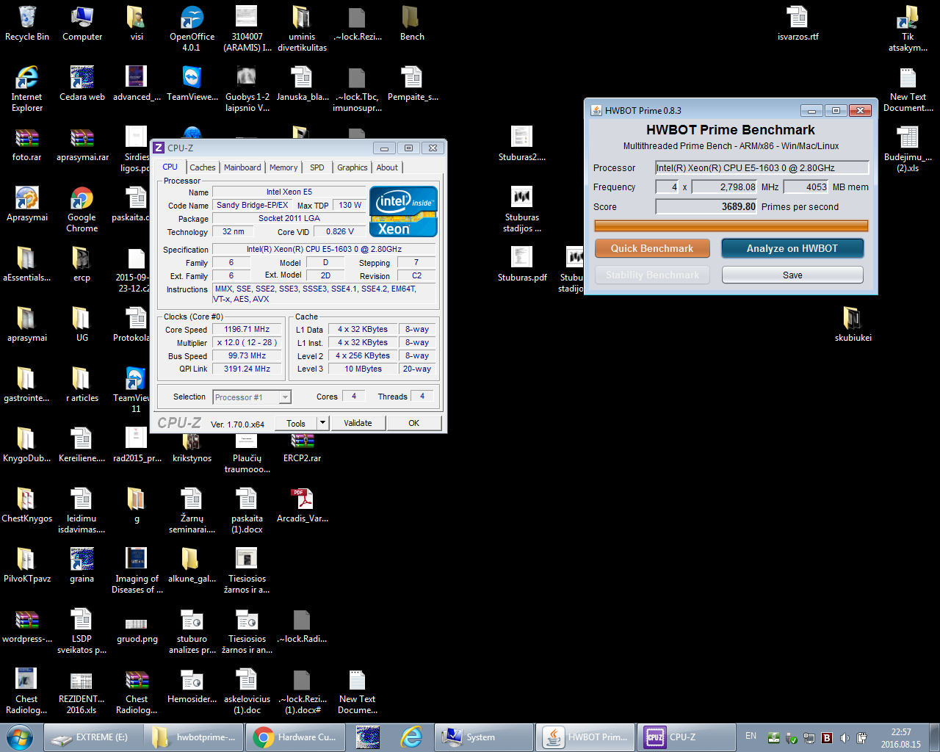The image size is (940, 752).
Task: Click the Score field showing 3689.80
Action: pyautogui.click(x=706, y=206)
